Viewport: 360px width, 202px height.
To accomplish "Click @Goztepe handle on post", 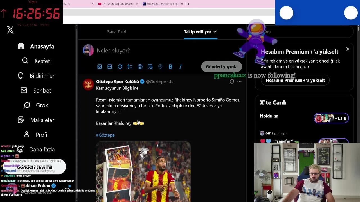I will click(156, 82).
